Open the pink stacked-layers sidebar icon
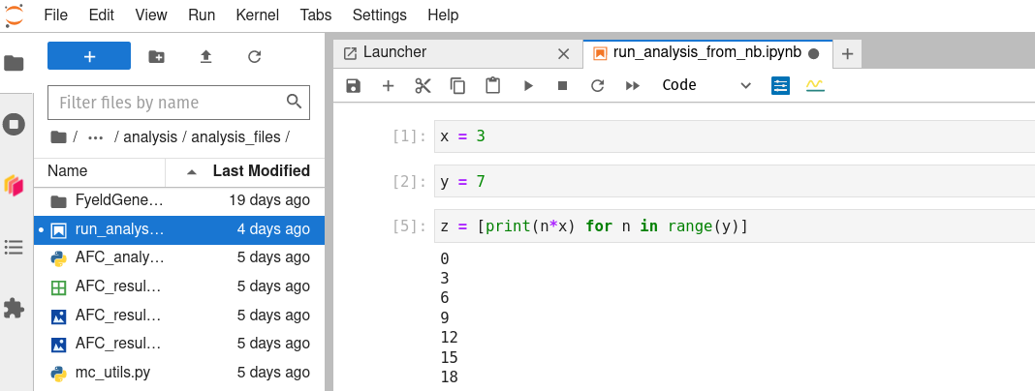 pos(14,185)
